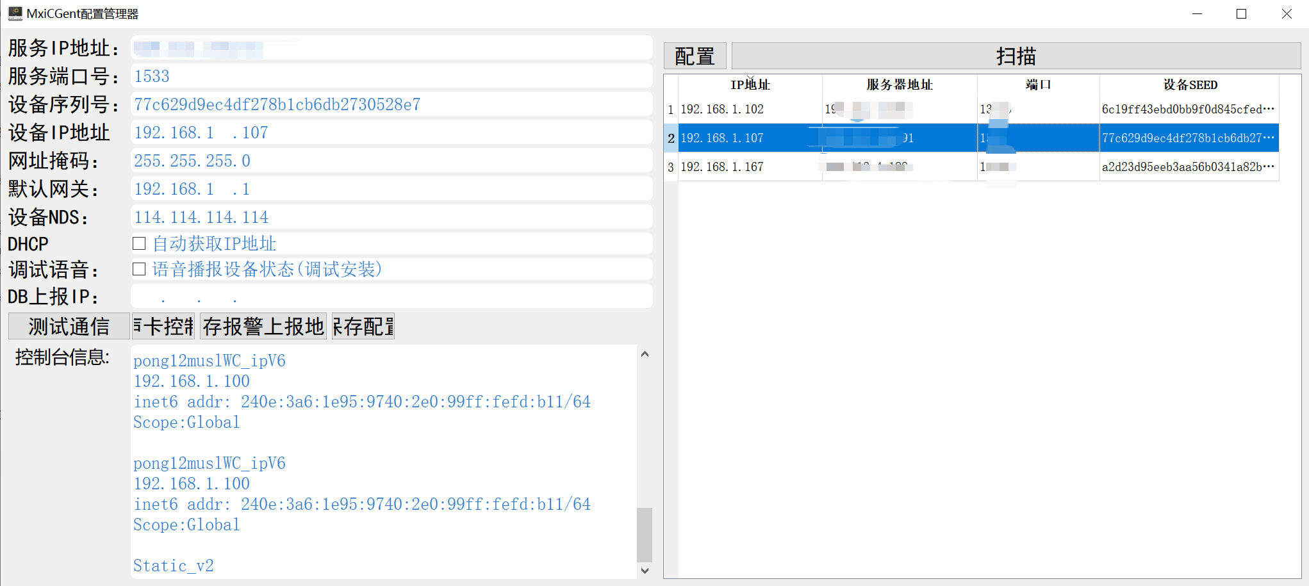This screenshot has width=1309, height=586.
Task: Click the 存报警上报地 button
Action: coord(263,327)
